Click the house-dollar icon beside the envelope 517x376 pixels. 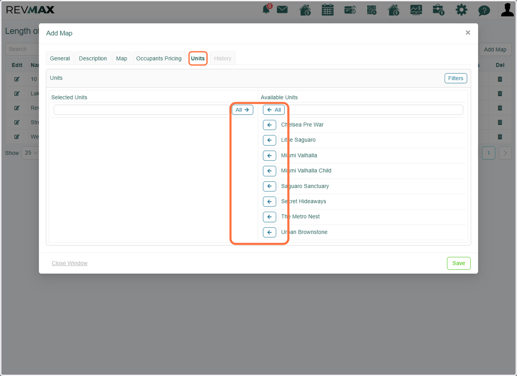[305, 9]
